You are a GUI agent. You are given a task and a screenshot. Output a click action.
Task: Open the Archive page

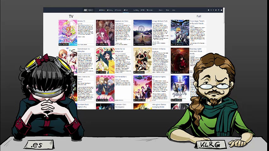coord(150,10)
